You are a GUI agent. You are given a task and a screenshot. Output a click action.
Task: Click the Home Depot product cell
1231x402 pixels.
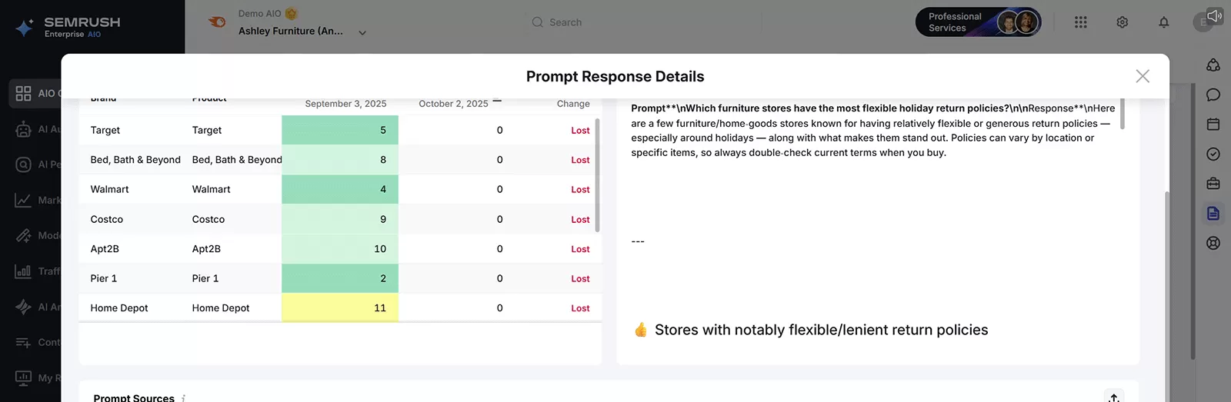tap(221, 308)
